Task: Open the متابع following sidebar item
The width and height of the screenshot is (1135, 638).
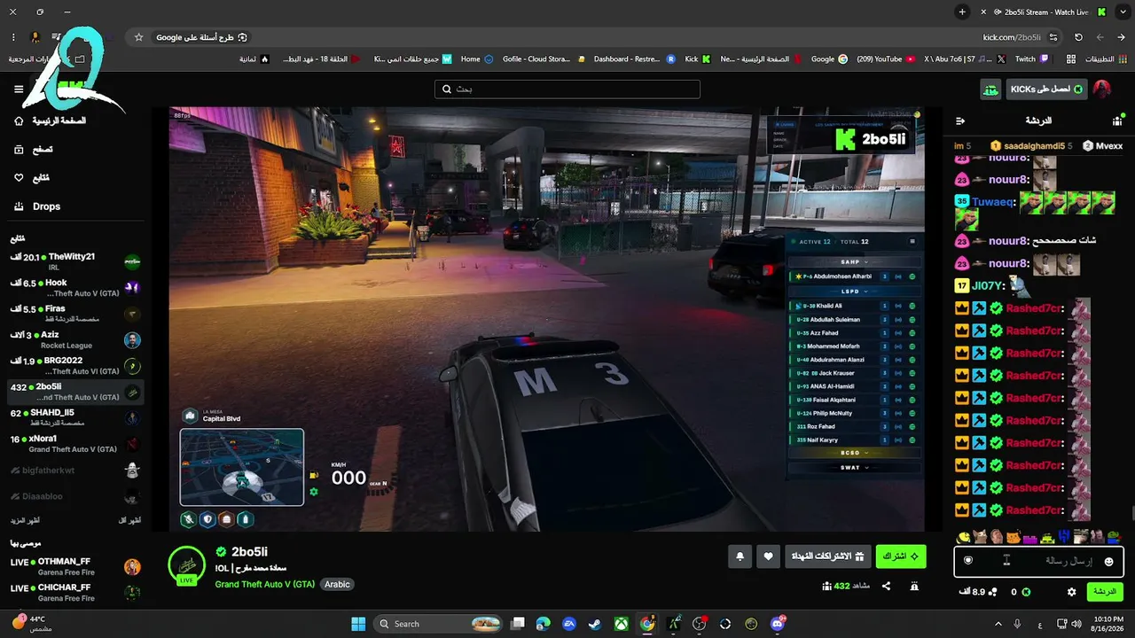Action: click(32, 178)
